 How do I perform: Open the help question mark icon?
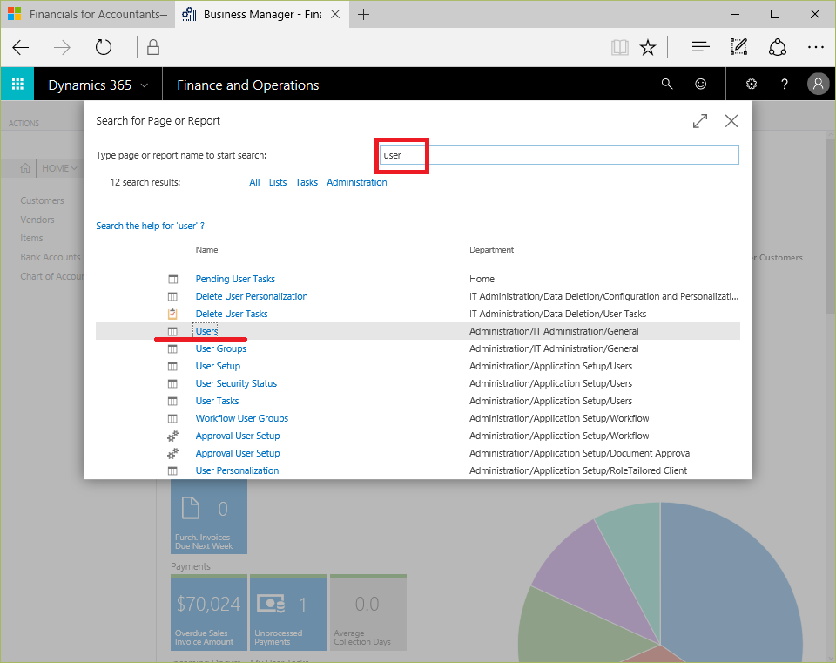(785, 84)
